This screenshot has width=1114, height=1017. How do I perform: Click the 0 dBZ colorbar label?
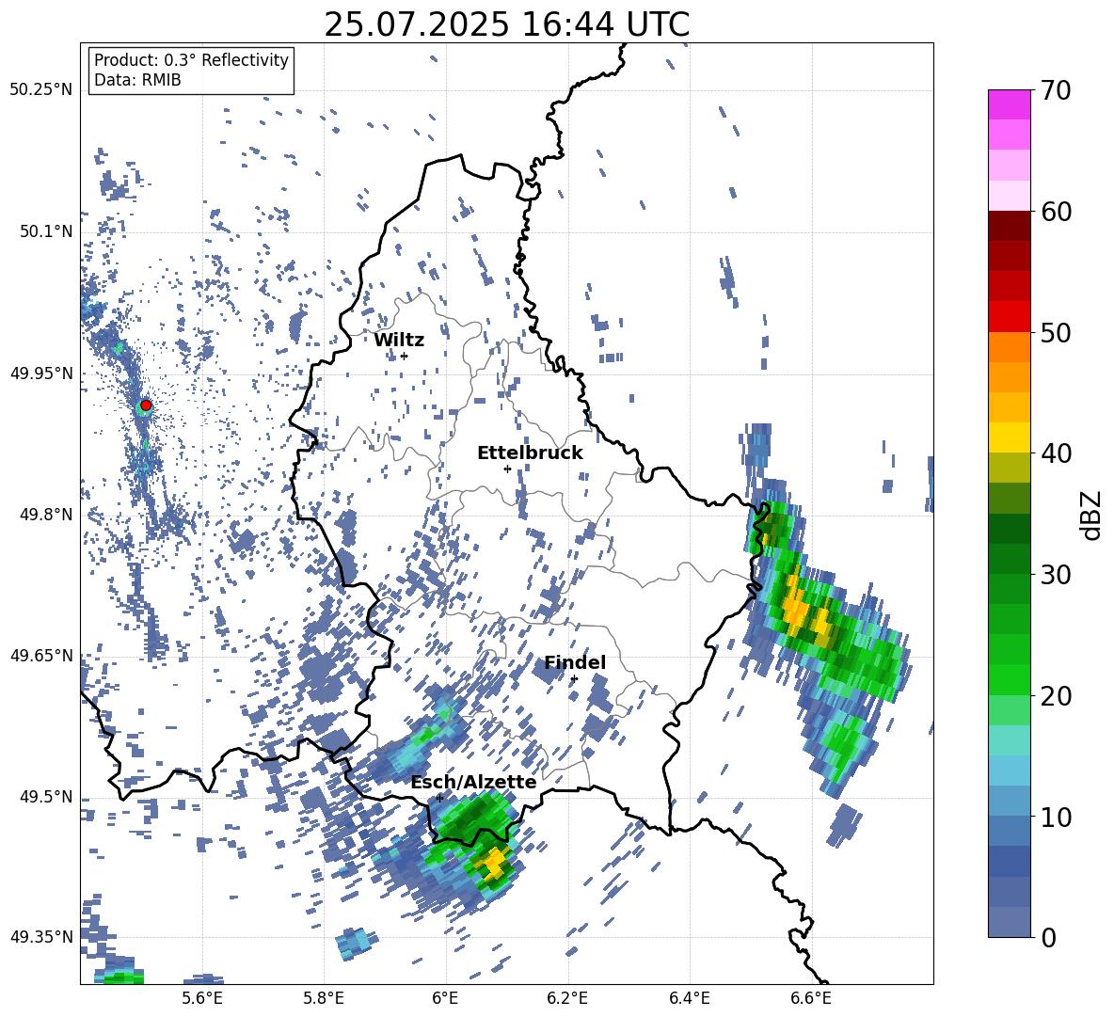tap(1048, 937)
